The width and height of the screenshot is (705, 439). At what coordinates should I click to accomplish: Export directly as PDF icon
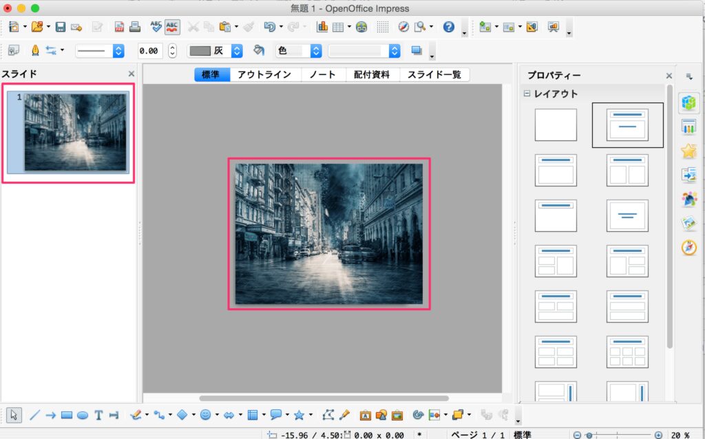point(119,28)
